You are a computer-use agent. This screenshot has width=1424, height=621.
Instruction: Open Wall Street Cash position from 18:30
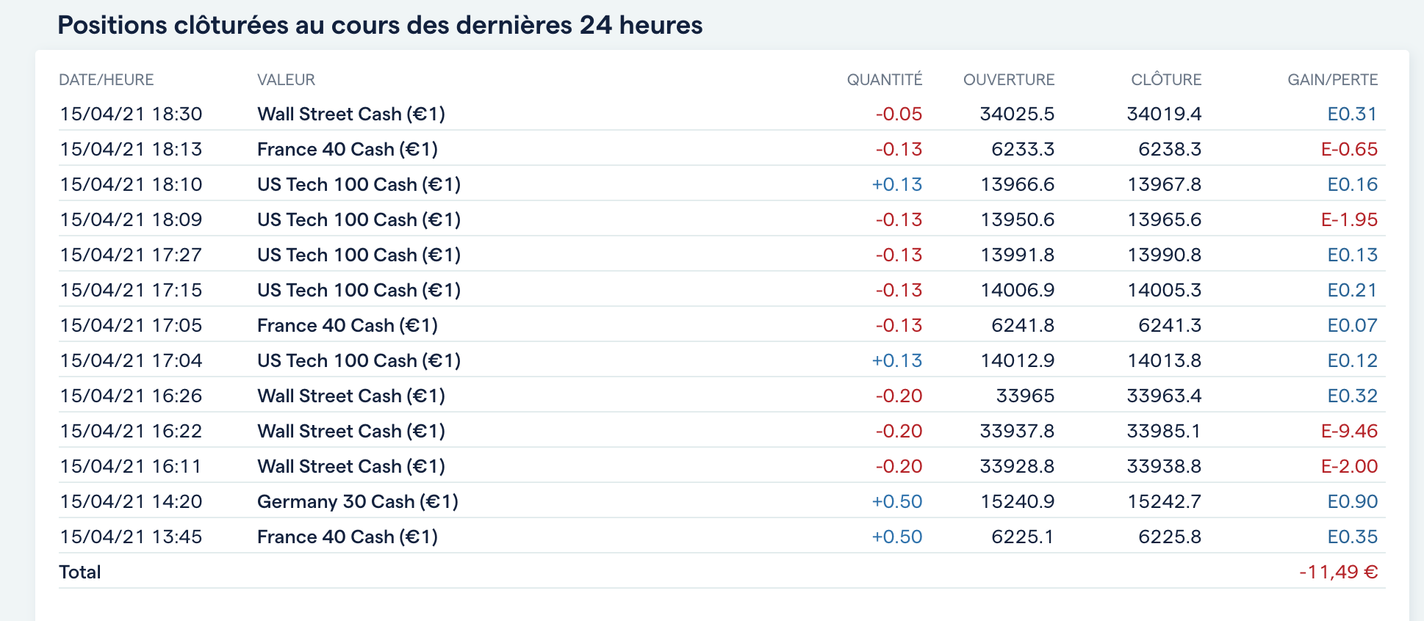(x=351, y=115)
